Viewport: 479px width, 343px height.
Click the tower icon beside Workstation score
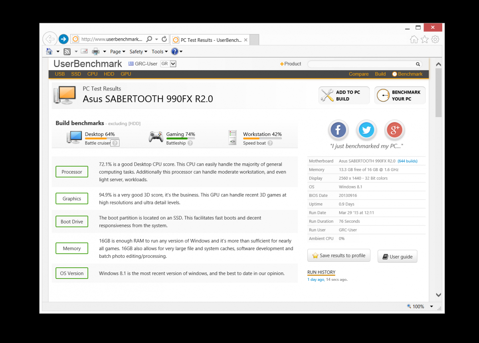click(233, 137)
